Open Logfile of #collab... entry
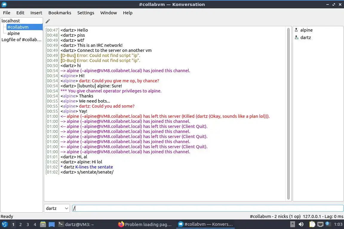This screenshot has height=229, width=344. [21, 40]
